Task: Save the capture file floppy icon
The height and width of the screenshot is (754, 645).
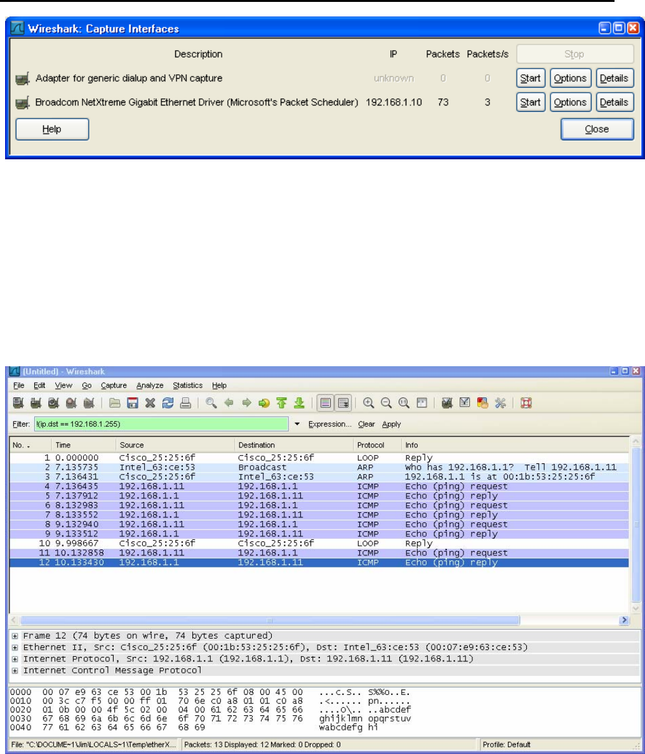Action: (x=132, y=403)
